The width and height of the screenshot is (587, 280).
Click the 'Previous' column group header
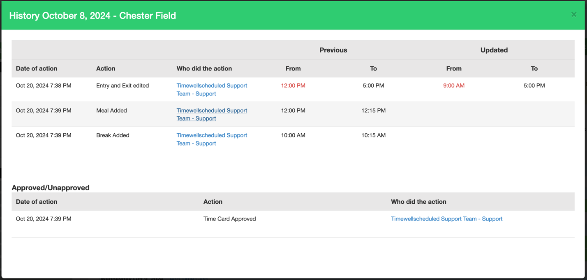(x=333, y=50)
